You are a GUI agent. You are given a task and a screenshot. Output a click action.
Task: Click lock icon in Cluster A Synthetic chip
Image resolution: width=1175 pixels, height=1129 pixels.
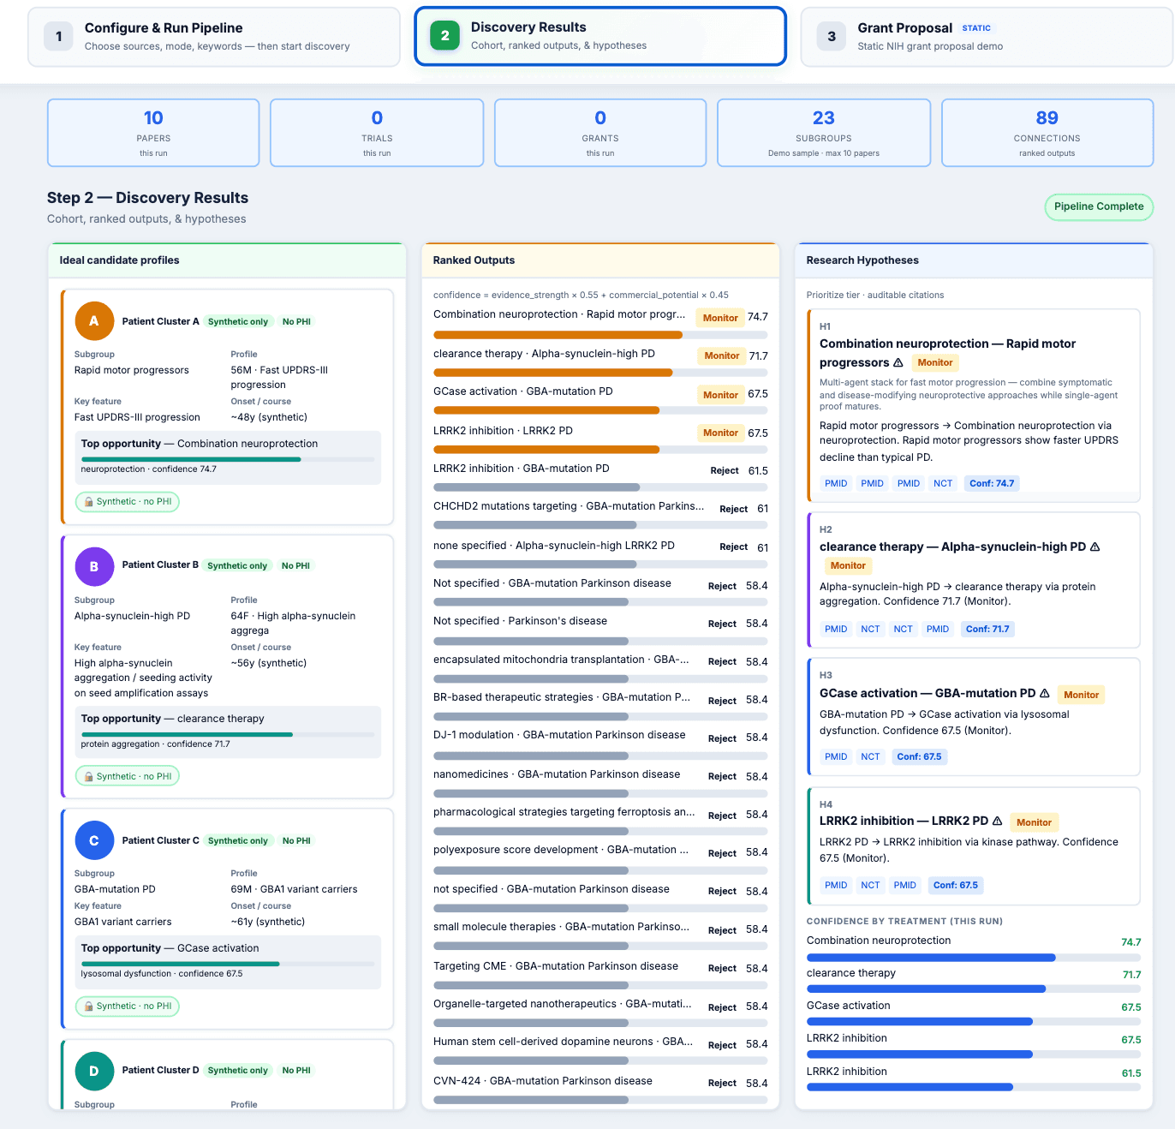tap(88, 502)
